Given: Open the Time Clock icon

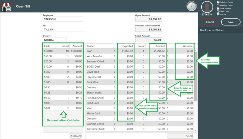Looking at the screenshot, I should click(x=218, y=12).
